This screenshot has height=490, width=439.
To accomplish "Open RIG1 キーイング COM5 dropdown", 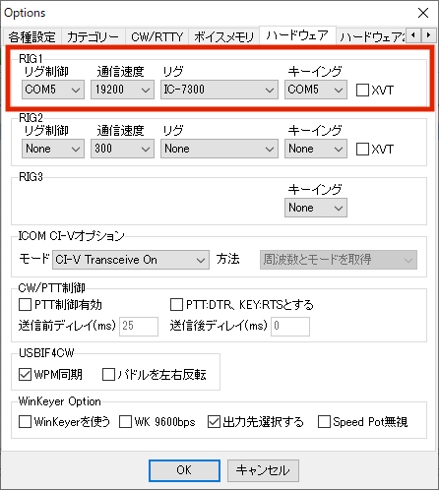I will 316,90.
